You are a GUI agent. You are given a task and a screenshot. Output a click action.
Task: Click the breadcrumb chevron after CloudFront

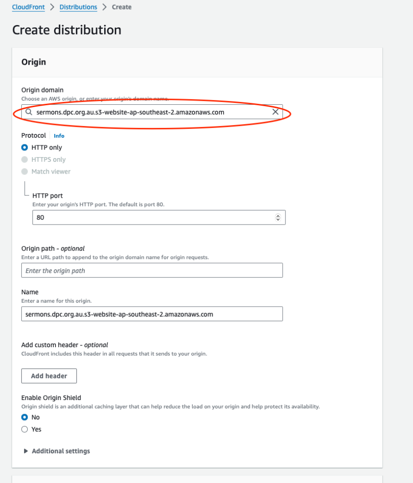click(x=52, y=7)
